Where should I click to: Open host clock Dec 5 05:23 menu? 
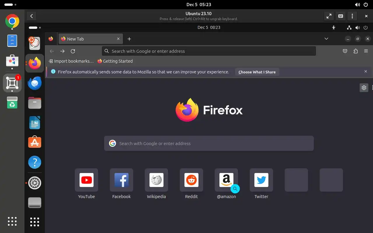click(x=199, y=5)
